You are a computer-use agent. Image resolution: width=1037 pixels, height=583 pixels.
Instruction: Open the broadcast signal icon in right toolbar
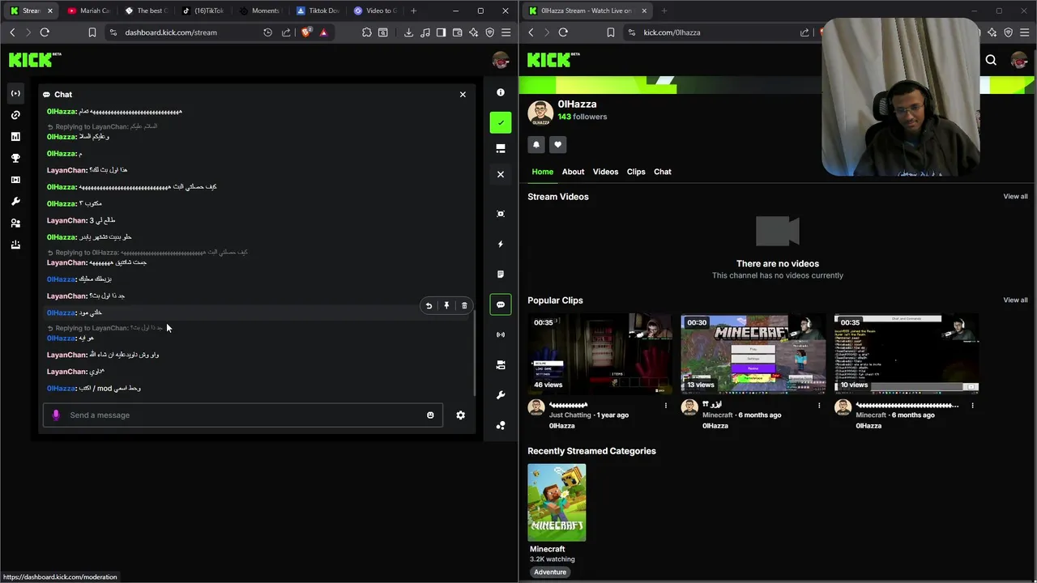[x=501, y=334]
